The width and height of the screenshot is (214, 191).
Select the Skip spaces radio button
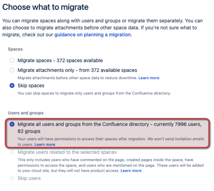tap(12, 86)
